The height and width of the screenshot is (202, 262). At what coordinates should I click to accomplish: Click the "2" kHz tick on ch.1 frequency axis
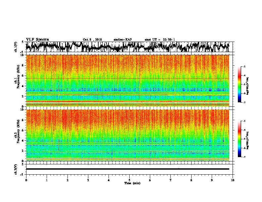click(x=23, y=96)
